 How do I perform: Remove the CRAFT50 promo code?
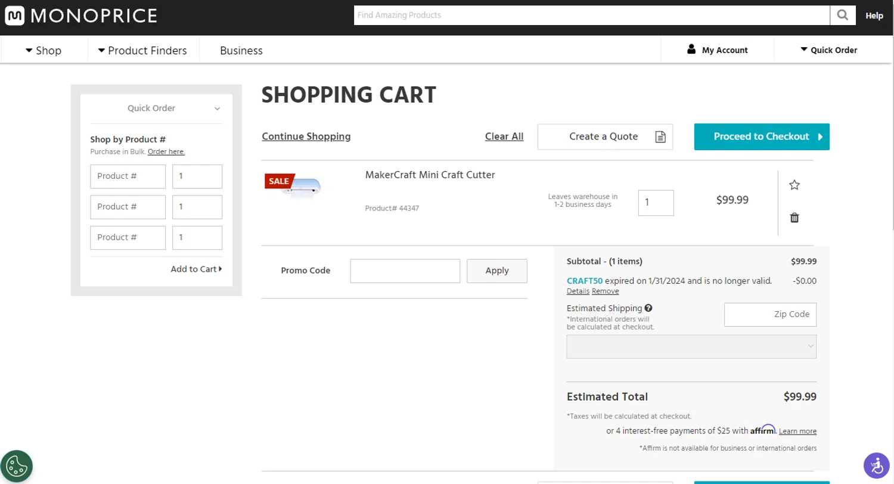(606, 291)
